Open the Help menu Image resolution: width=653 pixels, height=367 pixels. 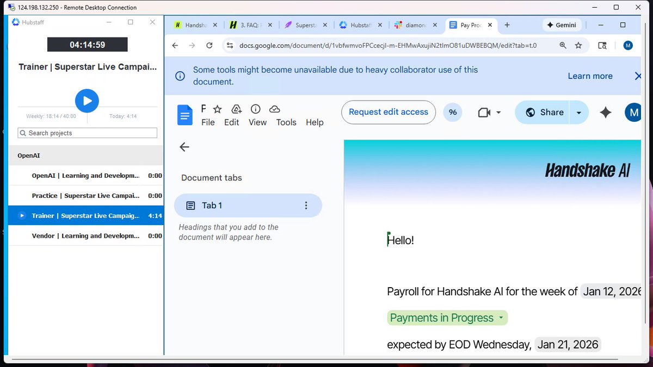click(315, 122)
